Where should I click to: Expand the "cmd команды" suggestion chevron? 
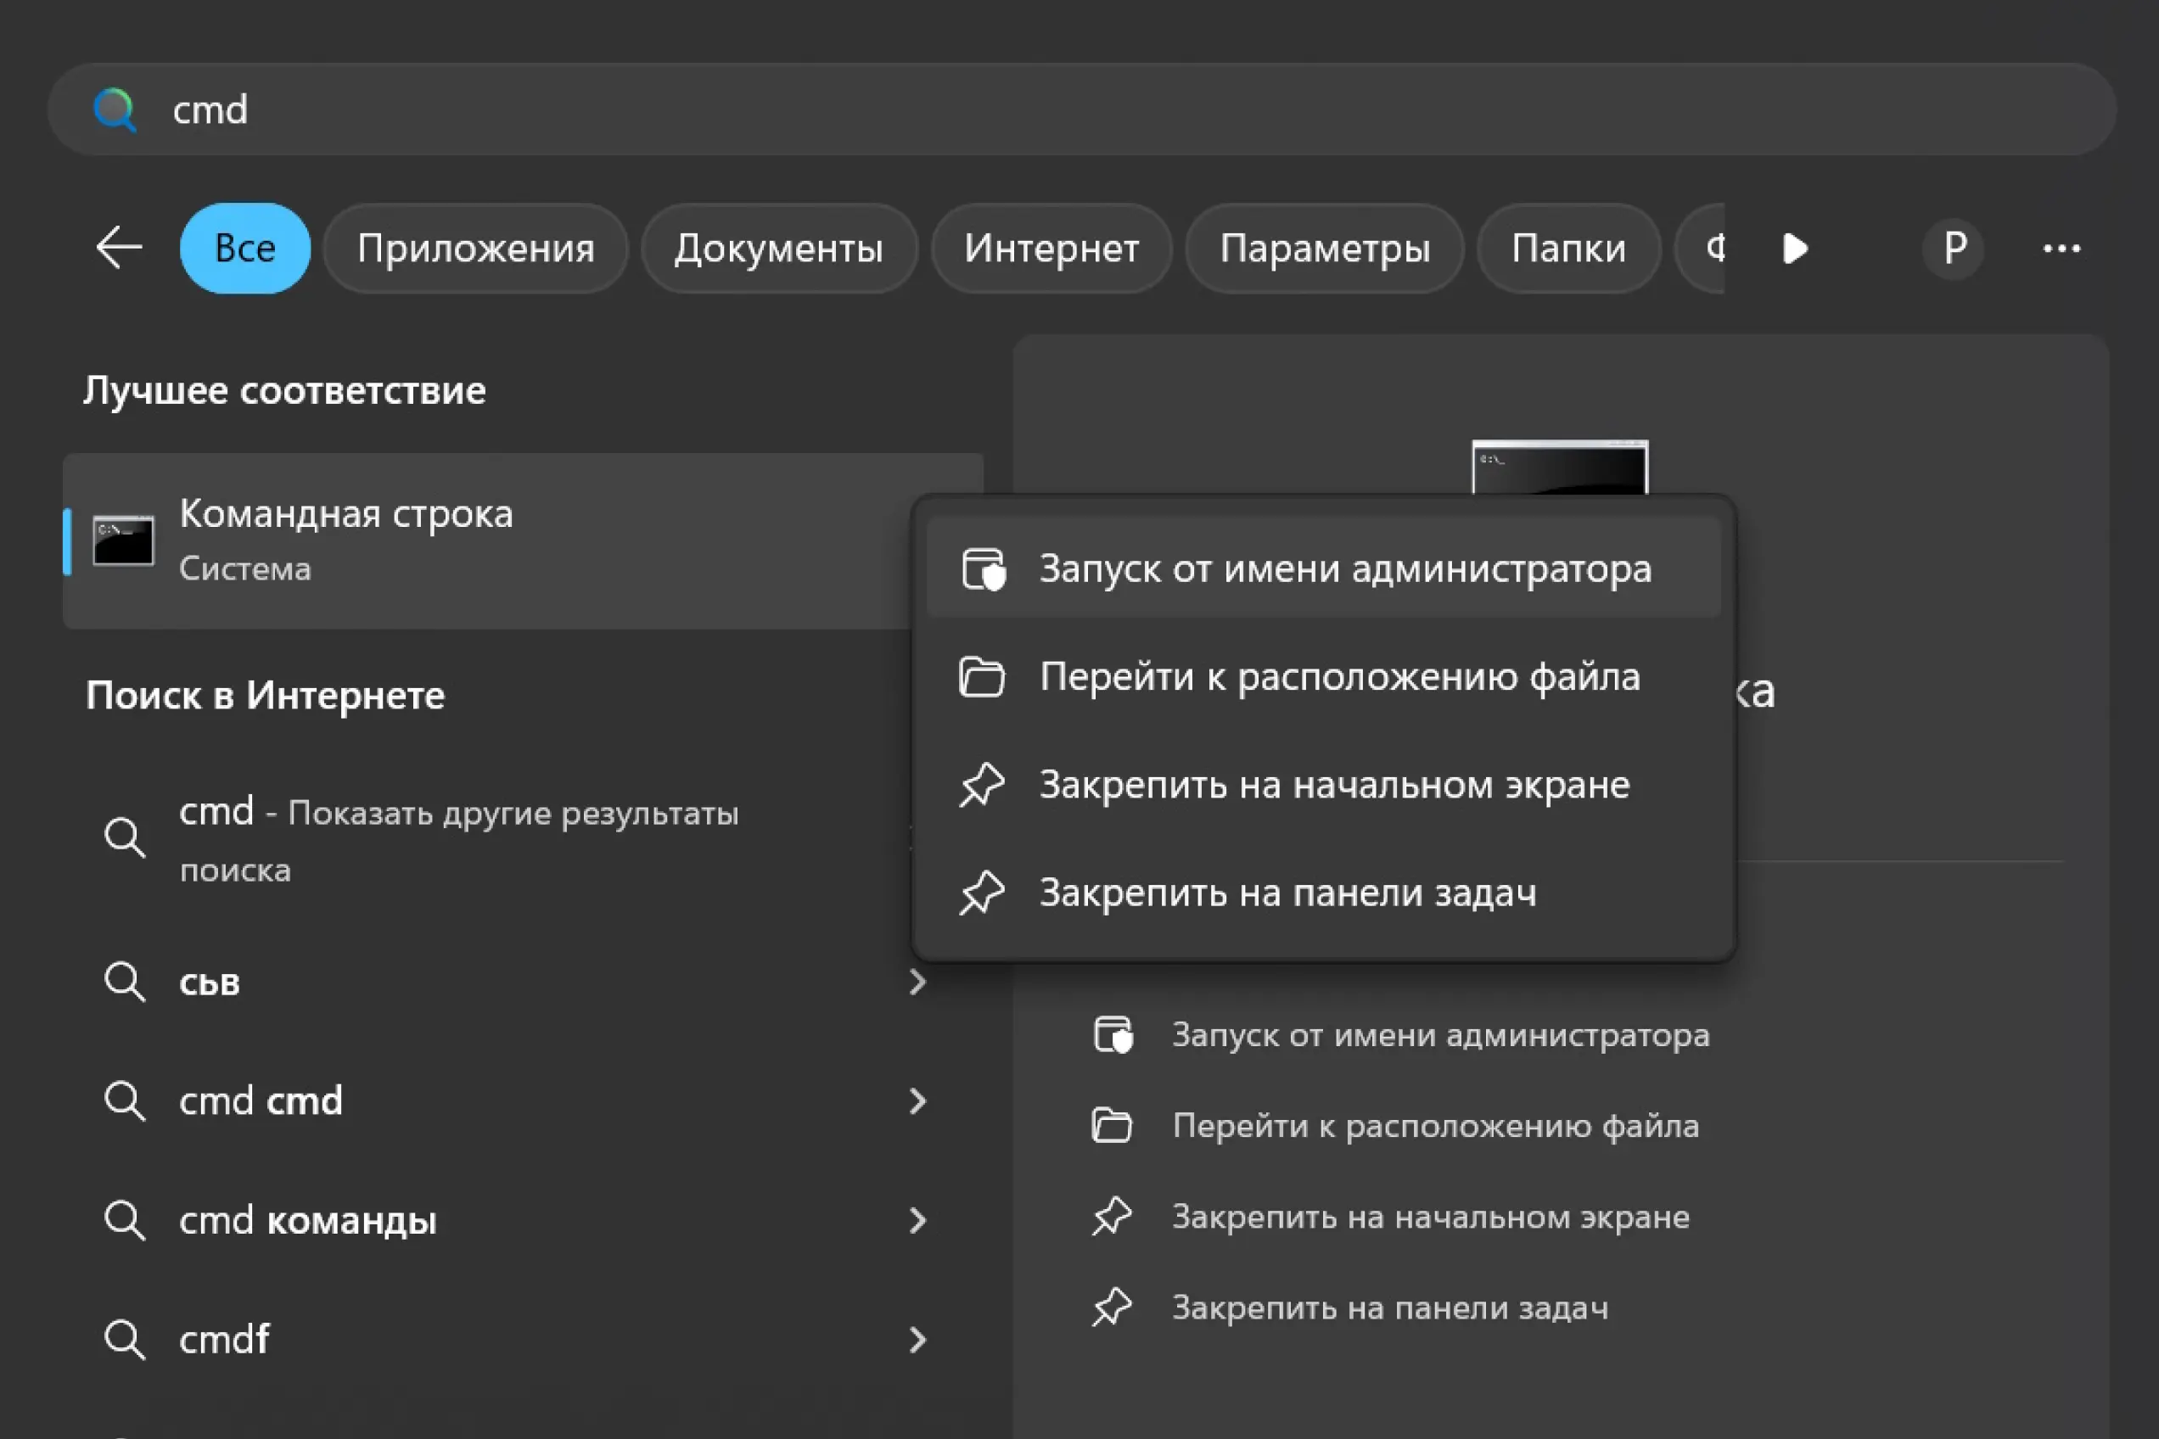(917, 1221)
